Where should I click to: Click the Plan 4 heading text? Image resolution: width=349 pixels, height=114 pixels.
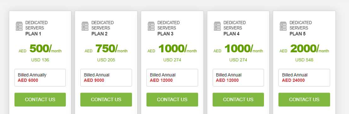click(x=232, y=34)
